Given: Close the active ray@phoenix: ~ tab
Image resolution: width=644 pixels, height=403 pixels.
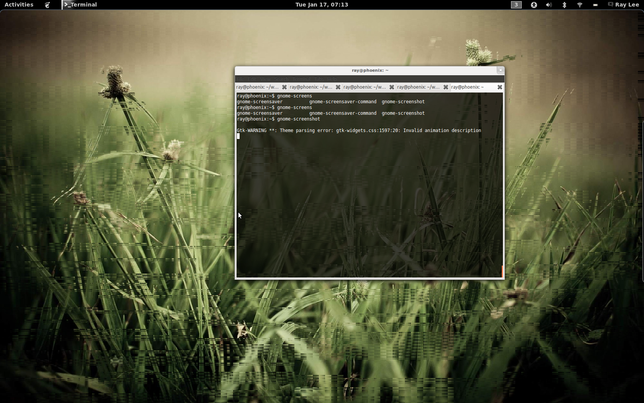Looking at the screenshot, I should [499, 87].
